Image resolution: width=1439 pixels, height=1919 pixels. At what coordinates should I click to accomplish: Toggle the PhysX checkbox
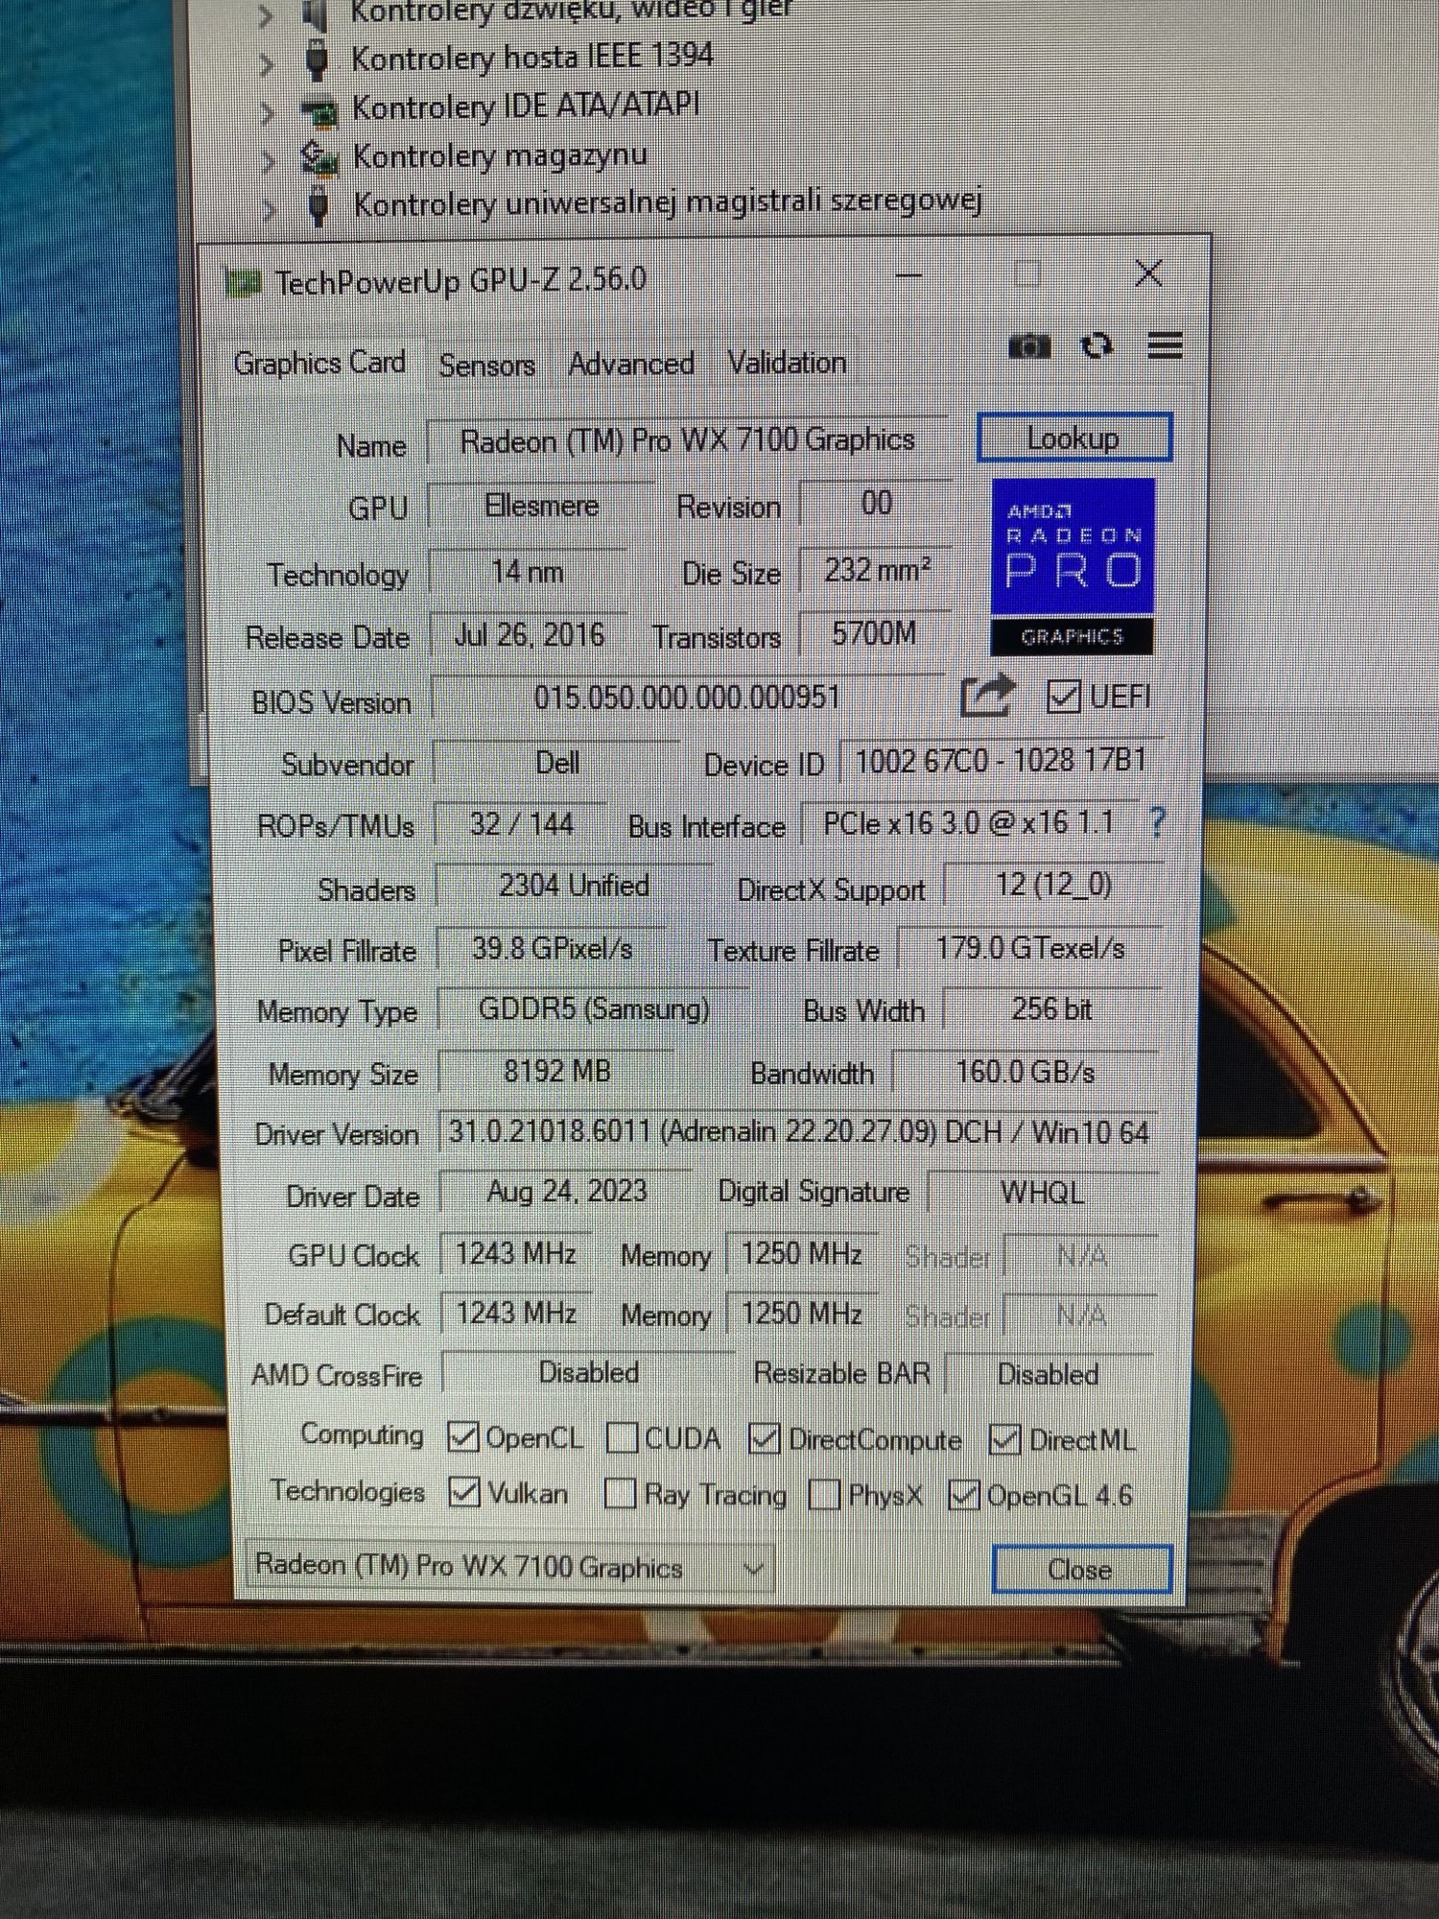[x=824, y=1495]
